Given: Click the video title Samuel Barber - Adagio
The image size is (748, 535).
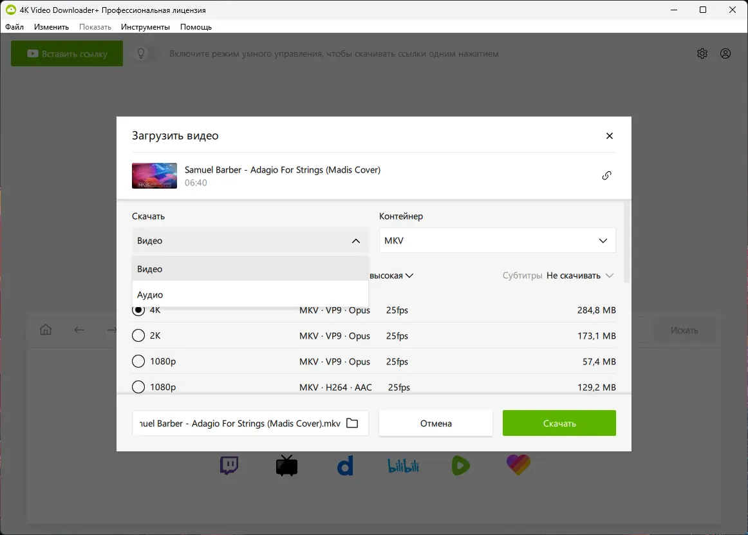Looking at the screenshot, I should point(283,170).
